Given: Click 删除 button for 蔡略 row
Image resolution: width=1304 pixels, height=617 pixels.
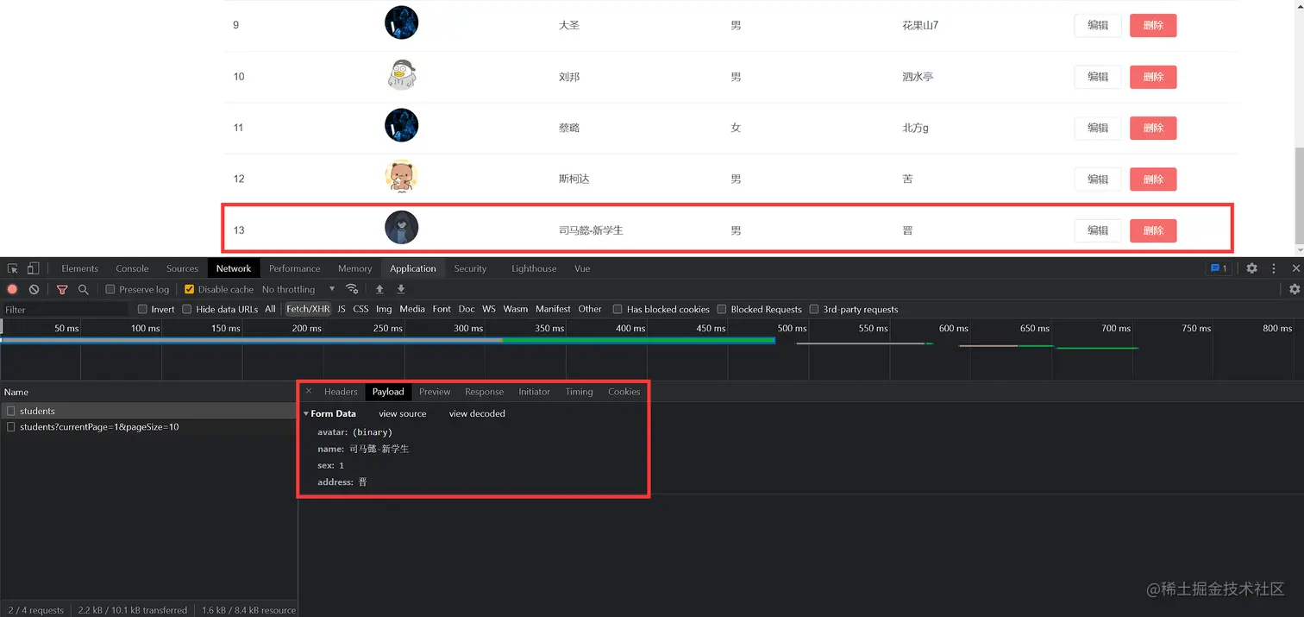Looking at the screenshot, I should [1153, 128].
